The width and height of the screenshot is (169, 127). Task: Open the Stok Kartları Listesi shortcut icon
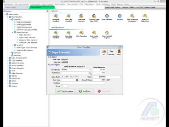pos(94,35)
